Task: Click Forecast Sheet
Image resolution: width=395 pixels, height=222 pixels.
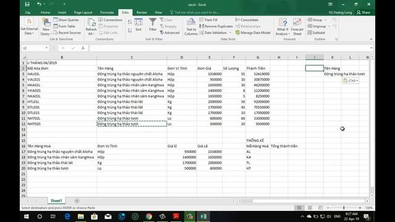Action: [297, 27]
